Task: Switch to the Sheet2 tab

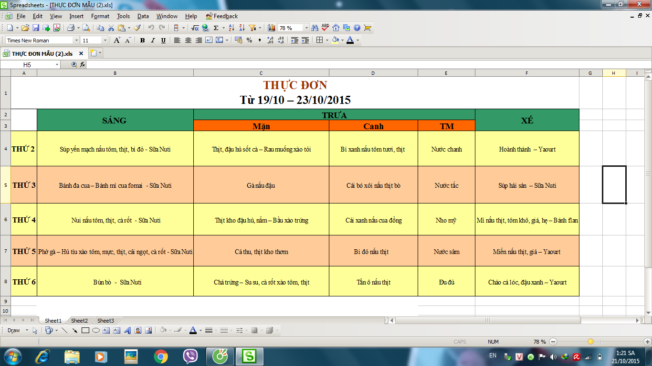Action: 79,321
